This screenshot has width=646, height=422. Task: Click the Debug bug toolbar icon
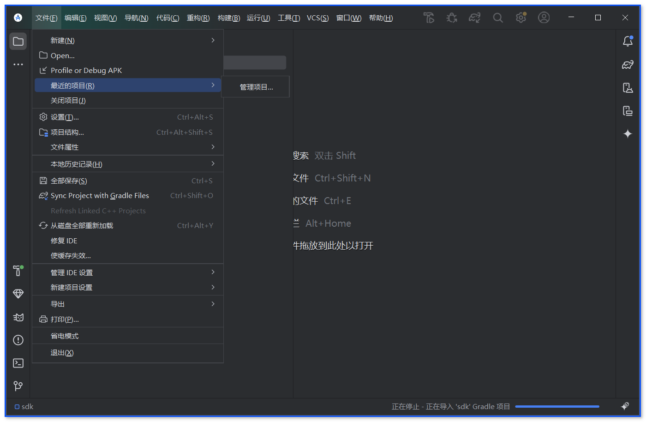coord(452,18)
